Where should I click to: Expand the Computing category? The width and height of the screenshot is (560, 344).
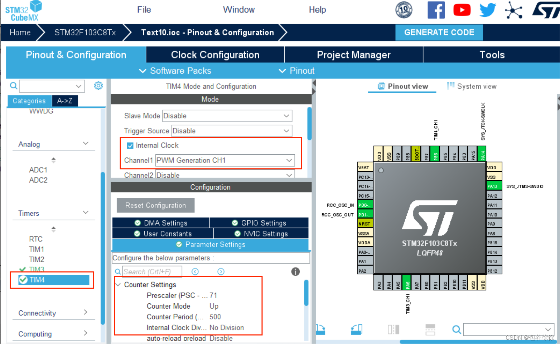tap(86, 333)
